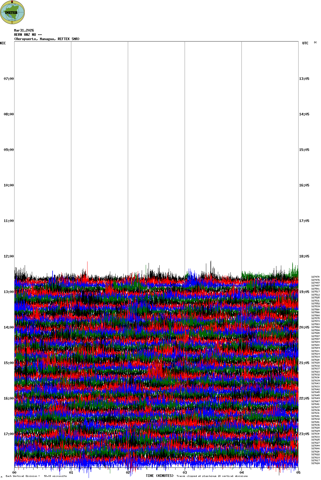The width and height of the screenshot is (321, 480).
Task: Click the 13:05 UTC time label
Action: pos(304,79)
